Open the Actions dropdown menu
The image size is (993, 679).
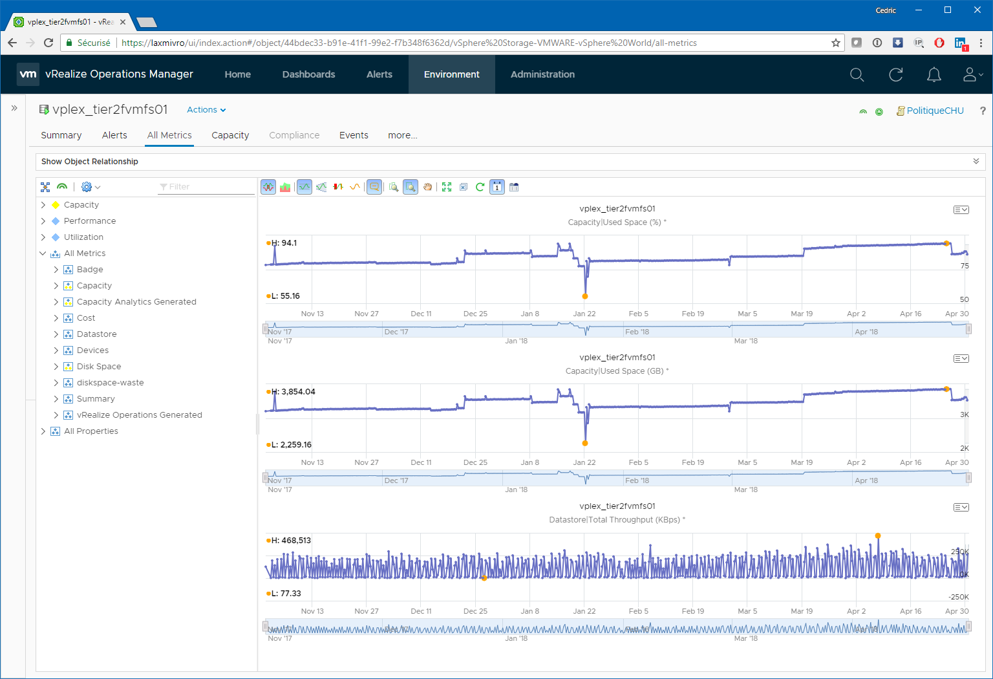tap(206, 110)
